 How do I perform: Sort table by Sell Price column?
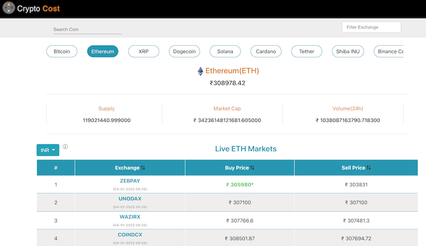click(356, 167)
